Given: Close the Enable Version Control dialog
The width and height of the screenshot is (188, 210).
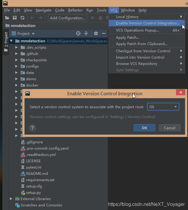Looking at the screenshot, I should tap(181, 92).
